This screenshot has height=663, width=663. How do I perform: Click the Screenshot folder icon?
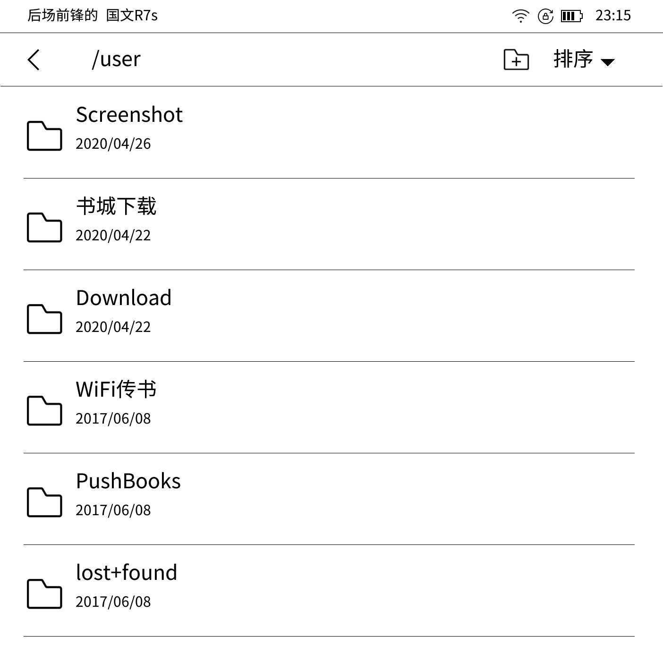tap(44, 136)
